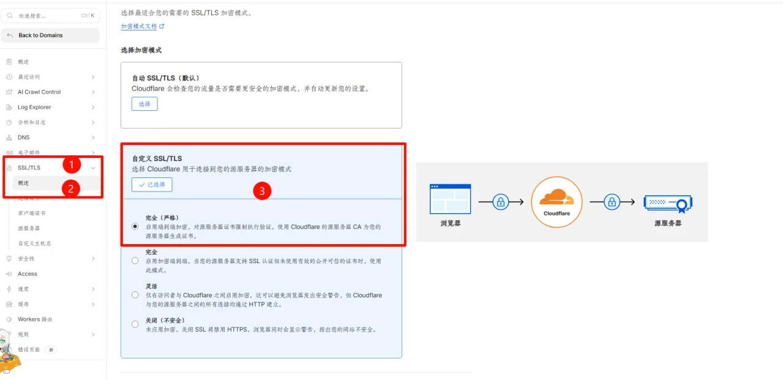Select the 完全（严格）encryption mode radio
Viewport: 783px width, 380px height.
click(x=135, y=226)
